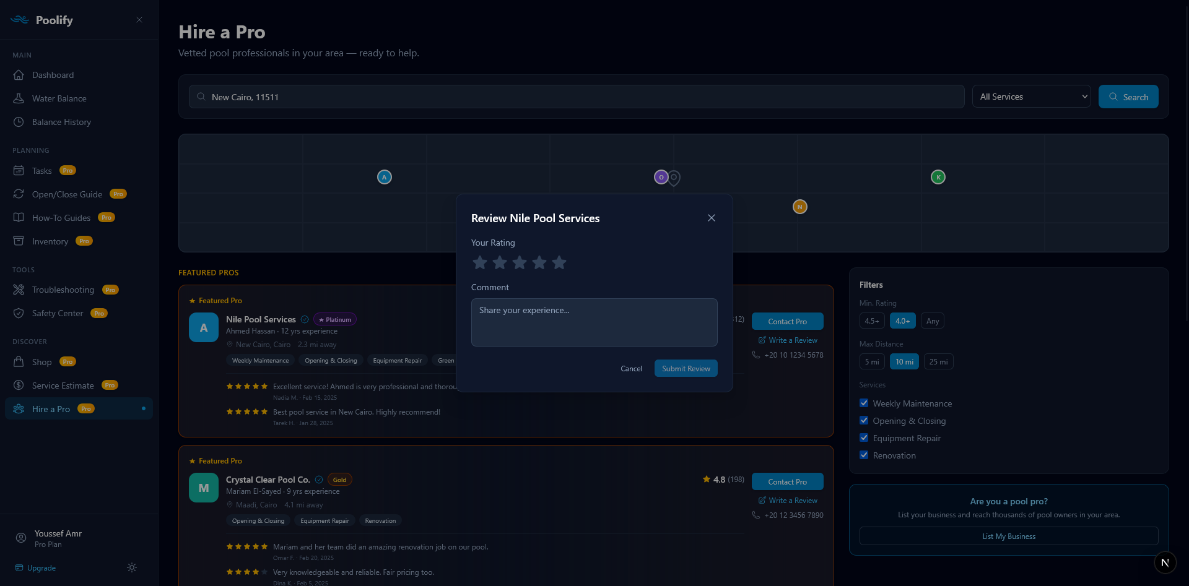
Task: Click Renovation tag on Crystal Clear card
Action: tap(380, 520)
